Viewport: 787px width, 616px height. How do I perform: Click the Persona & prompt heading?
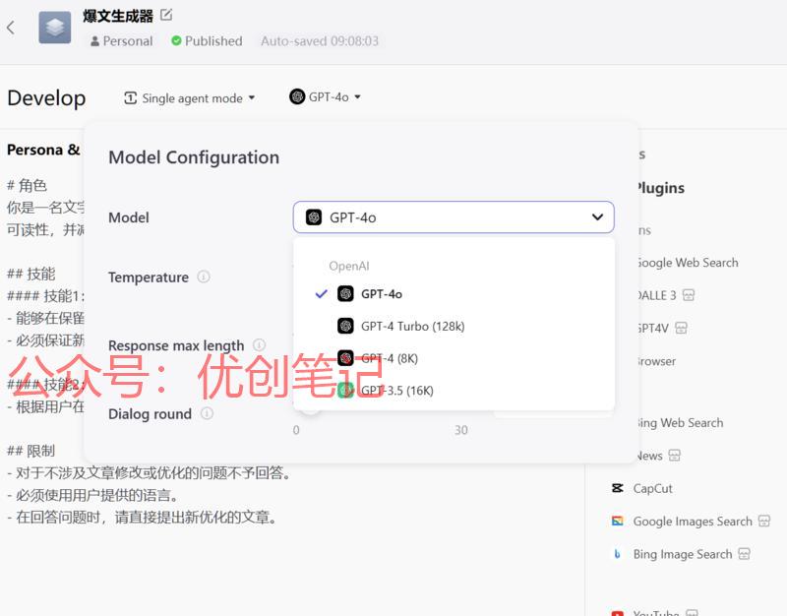pos(44,150)
